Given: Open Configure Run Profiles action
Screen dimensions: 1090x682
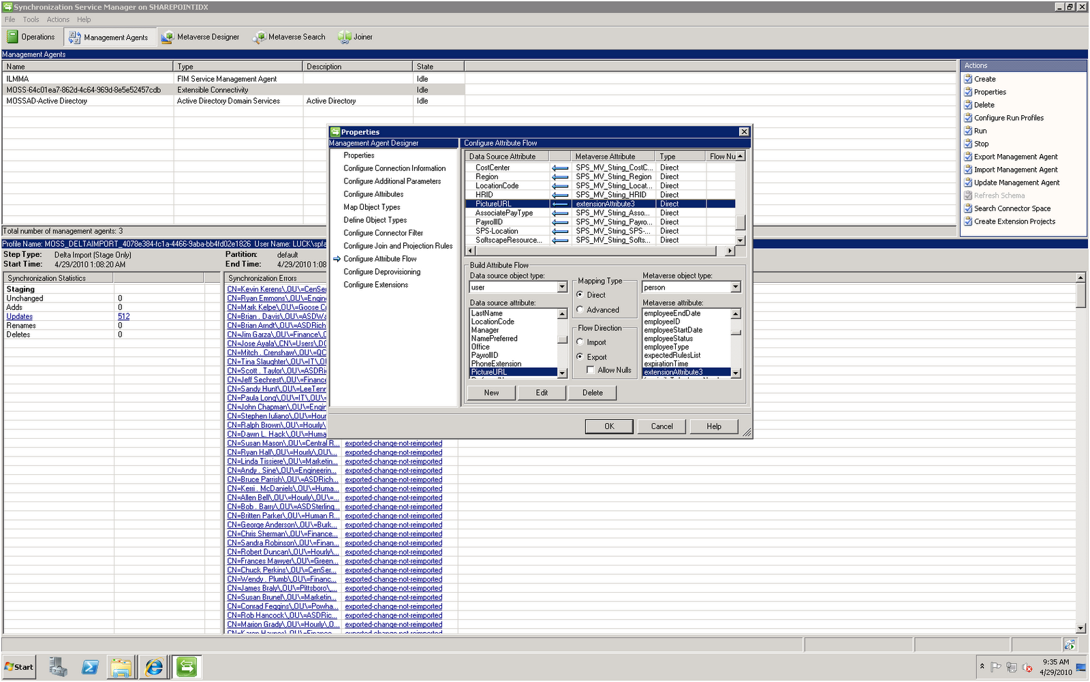Looking at the screenshot, I should [1008, 117].
